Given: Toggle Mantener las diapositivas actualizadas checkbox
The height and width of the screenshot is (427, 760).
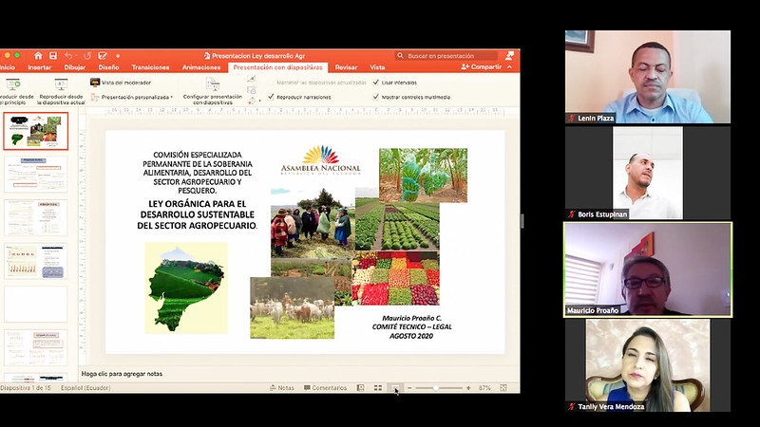Looking at the screenshot, I should click(x=271, y=83).
